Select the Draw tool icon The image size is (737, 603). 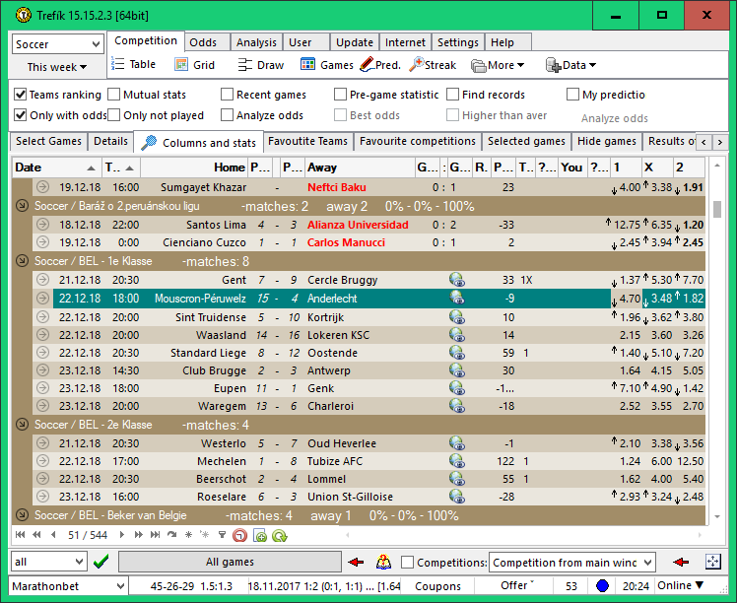(x=245, y=65)
